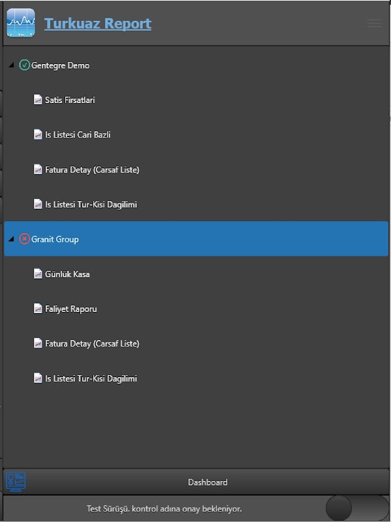
Task: Select Fatura Detay (Carsaf Liste) under Granit Group
Action: pyautogui.click(x=92, y=343)
